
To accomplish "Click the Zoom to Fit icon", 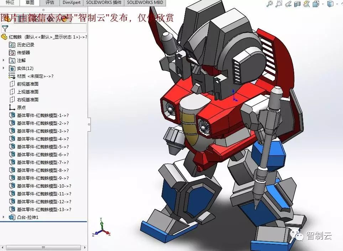I will click(270, 4).
